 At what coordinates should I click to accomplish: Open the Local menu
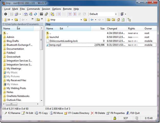tap(7, 9)
